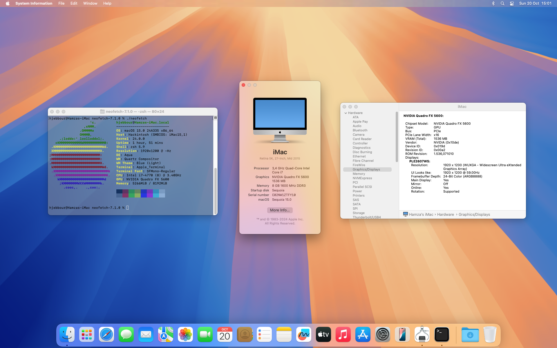Click Spotlight search icon in menu bar

point(502,3)
